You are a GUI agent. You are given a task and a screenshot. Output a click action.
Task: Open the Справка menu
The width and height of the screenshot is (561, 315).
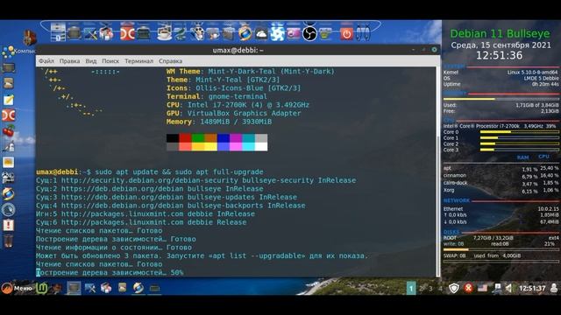pyautogui.click(x=170, y=61)
